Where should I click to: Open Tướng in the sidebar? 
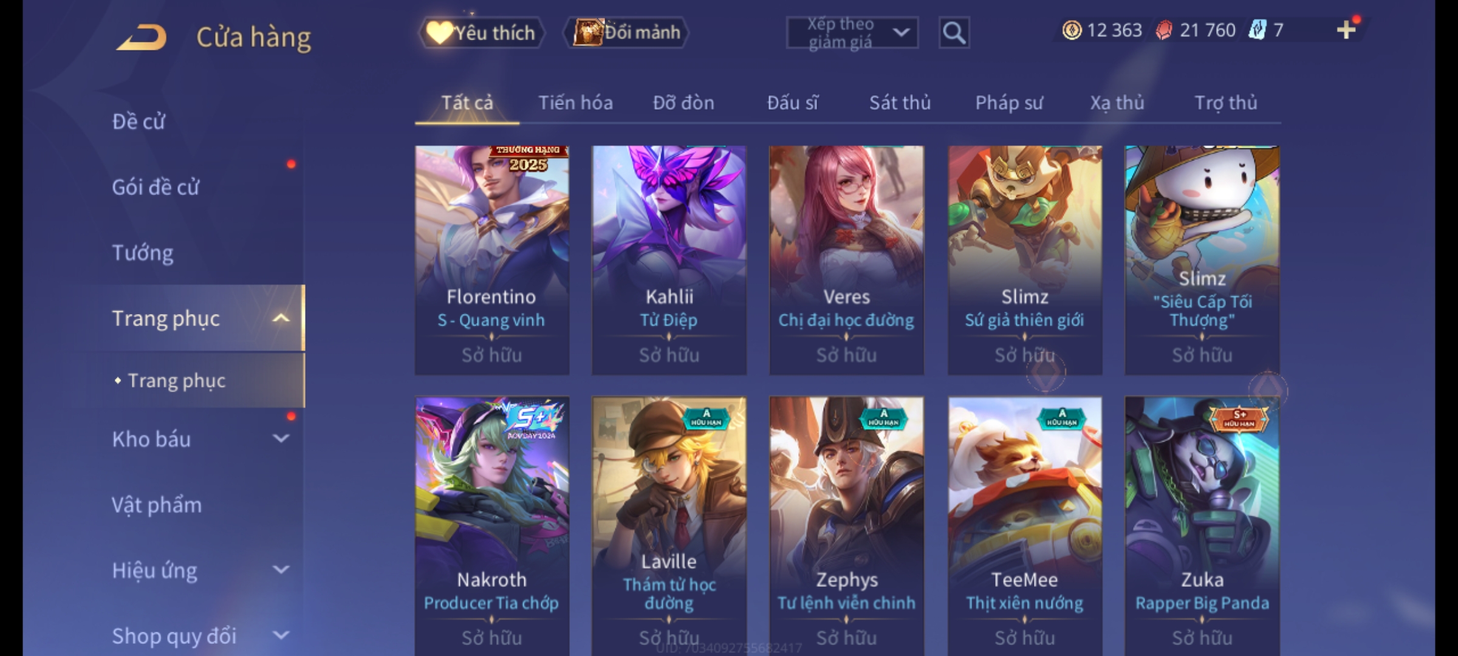pos(143,252)
